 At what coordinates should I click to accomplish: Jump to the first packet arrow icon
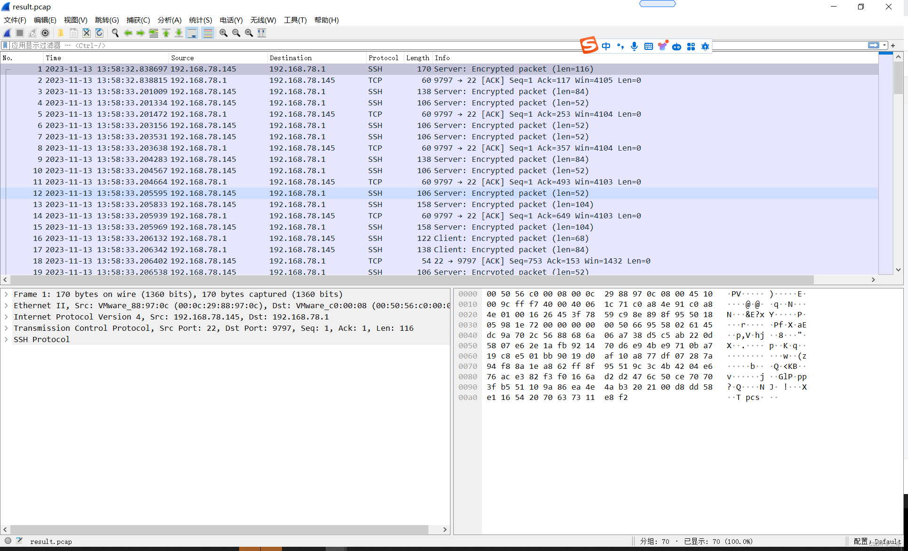coord(166,33)
